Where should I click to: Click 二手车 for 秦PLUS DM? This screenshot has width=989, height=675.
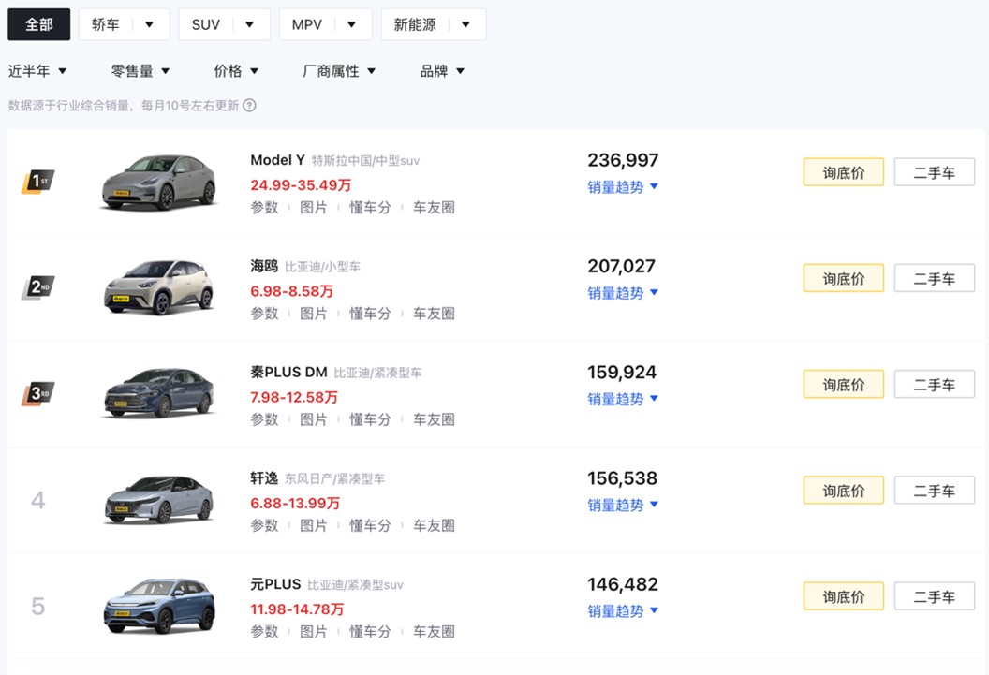tap(934, 384)
